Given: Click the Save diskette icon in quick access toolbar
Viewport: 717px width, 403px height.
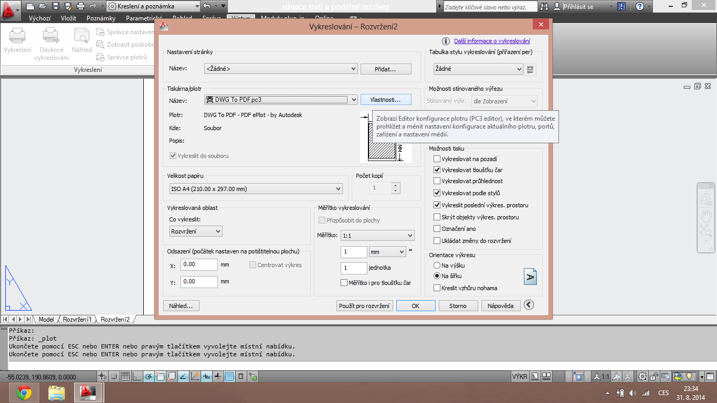Looking at the screenshot, I should click(55, 6).
